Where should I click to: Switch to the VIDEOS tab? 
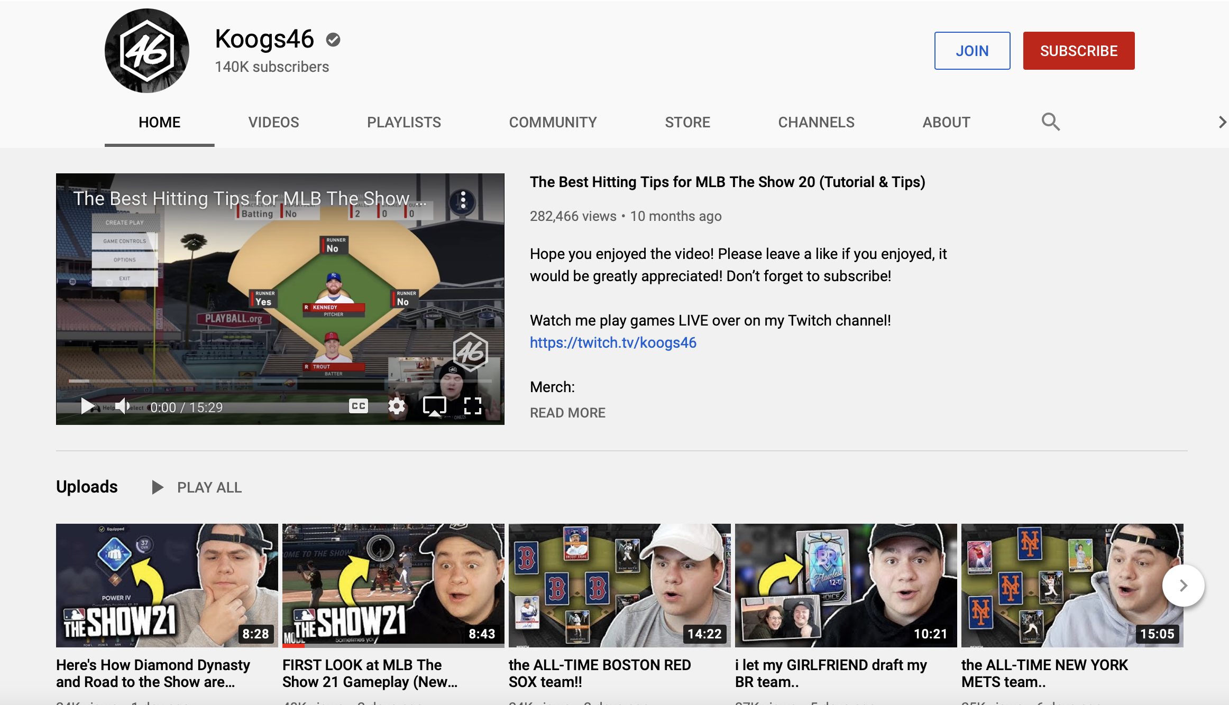pyautogui.click(x=274, y=122)
